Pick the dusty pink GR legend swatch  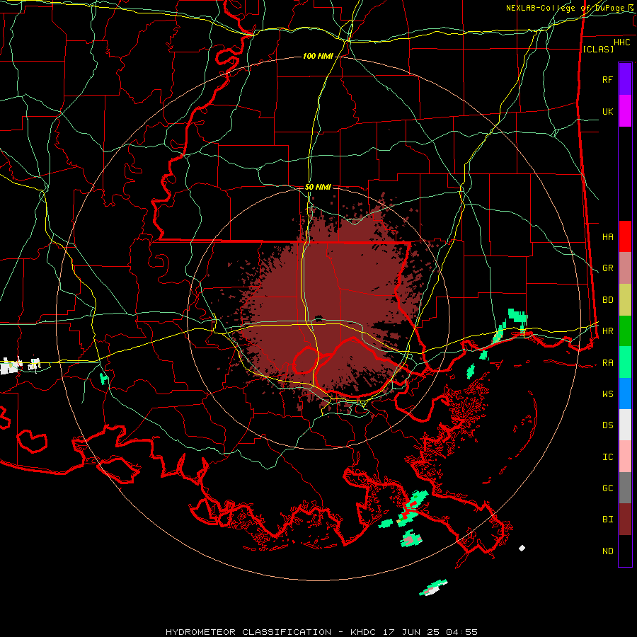(x=625, y=268)
